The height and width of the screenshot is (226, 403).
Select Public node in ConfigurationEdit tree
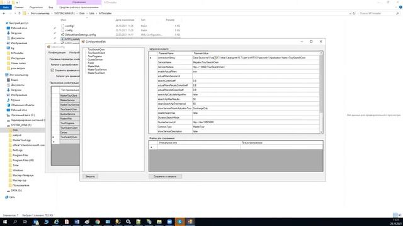[x=91, y=63]
